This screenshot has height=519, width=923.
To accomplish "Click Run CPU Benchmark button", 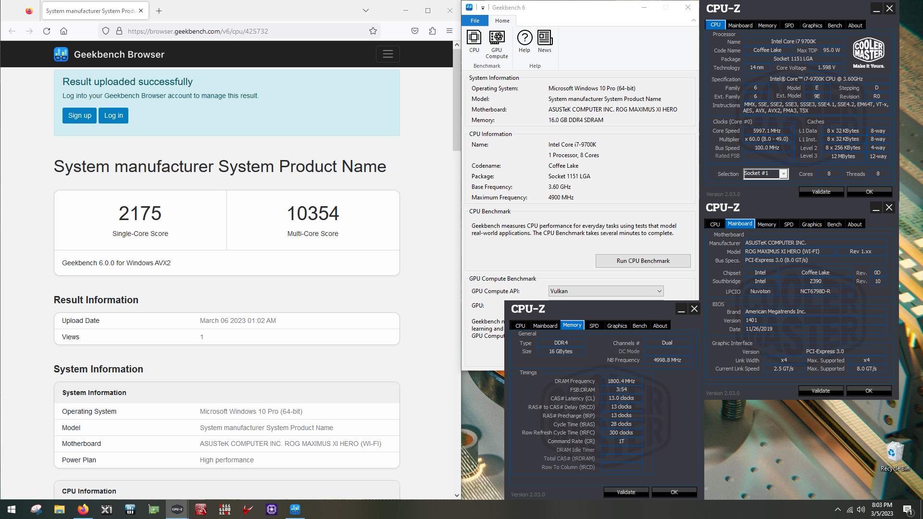I will click(643, 261).
